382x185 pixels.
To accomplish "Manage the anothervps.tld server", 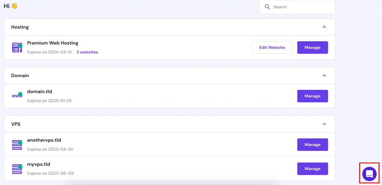I will (312, 145).
